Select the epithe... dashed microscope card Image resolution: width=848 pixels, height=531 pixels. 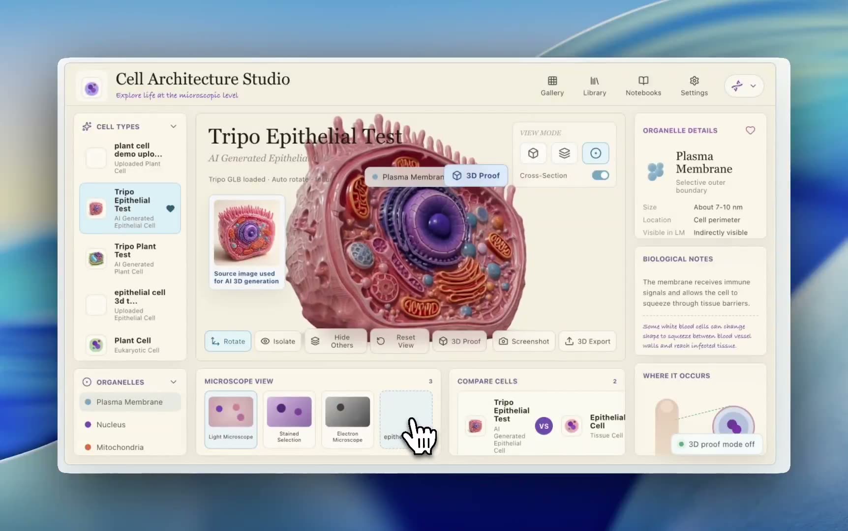click(406, 419)
